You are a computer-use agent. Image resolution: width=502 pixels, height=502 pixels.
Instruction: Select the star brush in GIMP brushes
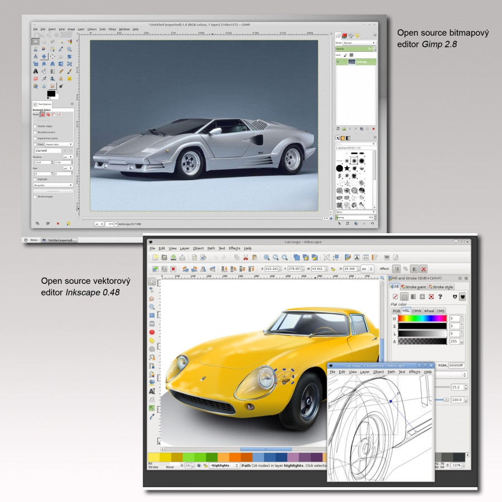347,168
